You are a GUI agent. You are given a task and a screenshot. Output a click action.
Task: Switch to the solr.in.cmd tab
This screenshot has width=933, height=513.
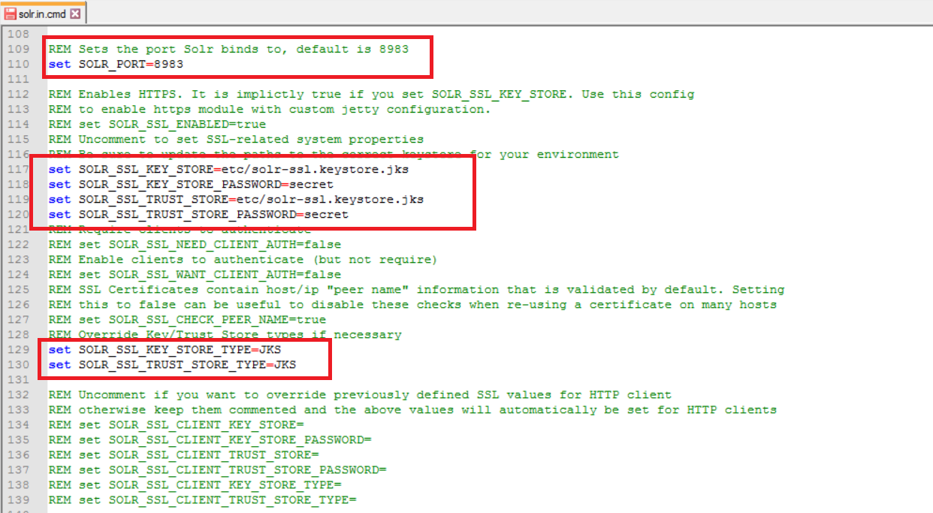coord(44,13)
